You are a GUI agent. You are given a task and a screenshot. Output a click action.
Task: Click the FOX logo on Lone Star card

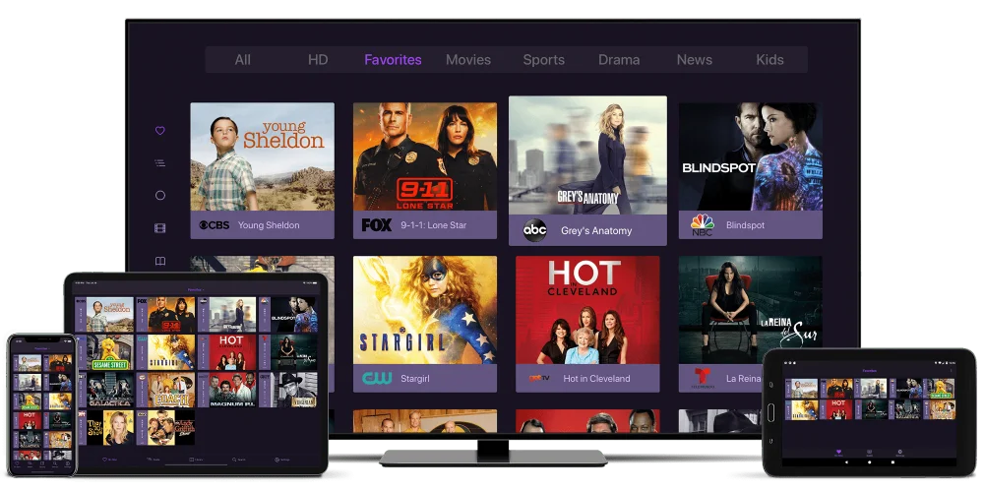(x=377, y=224)
